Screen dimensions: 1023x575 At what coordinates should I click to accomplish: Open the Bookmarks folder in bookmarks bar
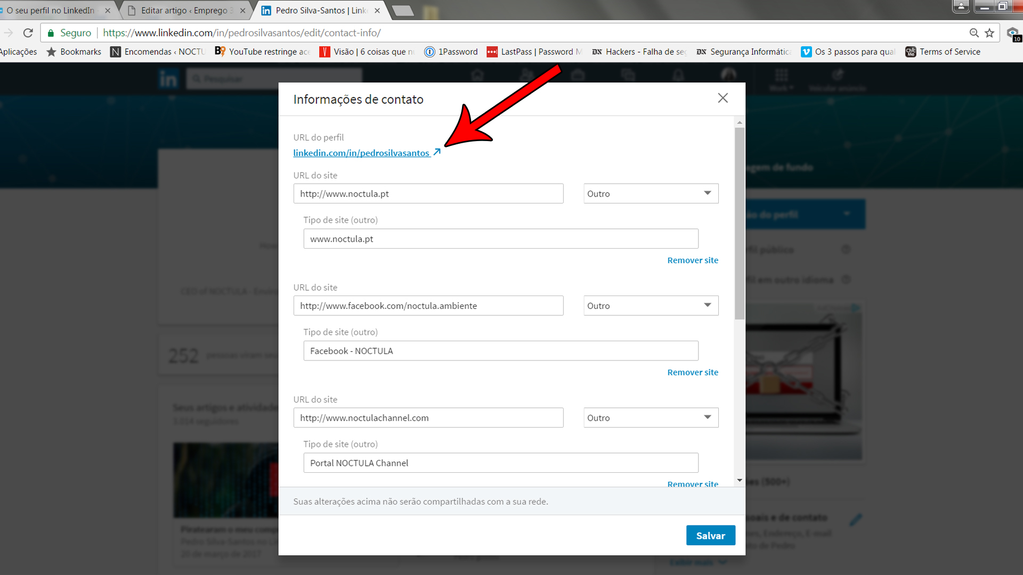tap(74, 52)
